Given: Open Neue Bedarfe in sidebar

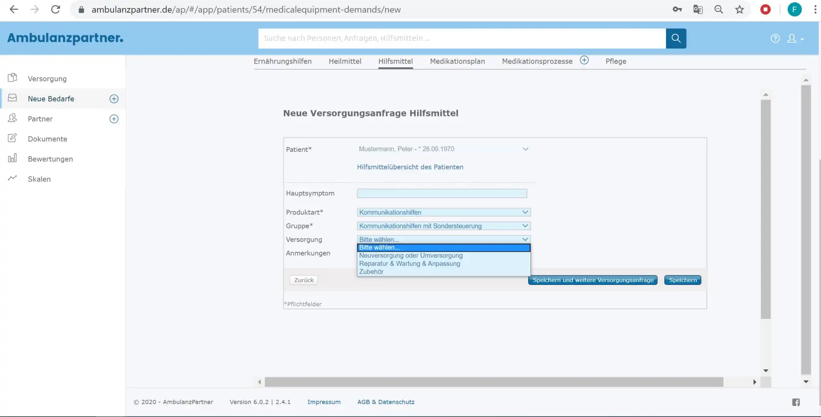Looking at the screenshot, I should pos(51,99).
